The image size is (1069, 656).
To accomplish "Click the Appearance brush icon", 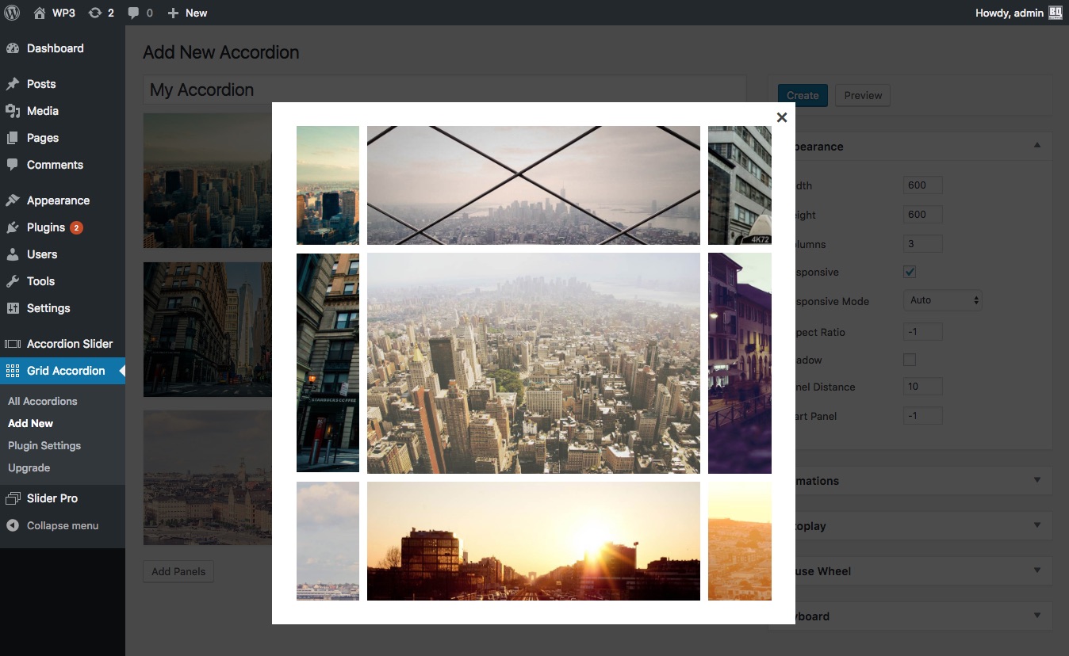I will pyautogui.click(x=12, y=200).
